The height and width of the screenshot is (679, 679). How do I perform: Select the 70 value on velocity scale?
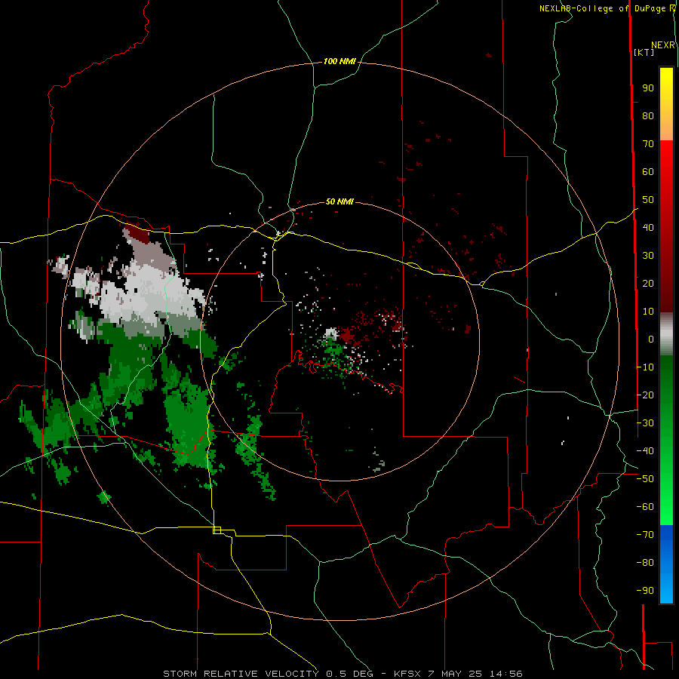(648, 144)
